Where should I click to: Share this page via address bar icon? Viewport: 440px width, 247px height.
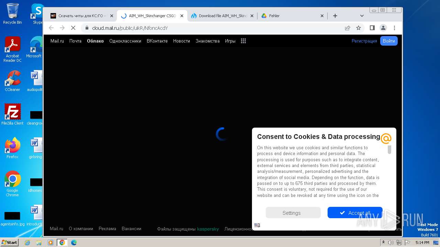pos(348,28)
